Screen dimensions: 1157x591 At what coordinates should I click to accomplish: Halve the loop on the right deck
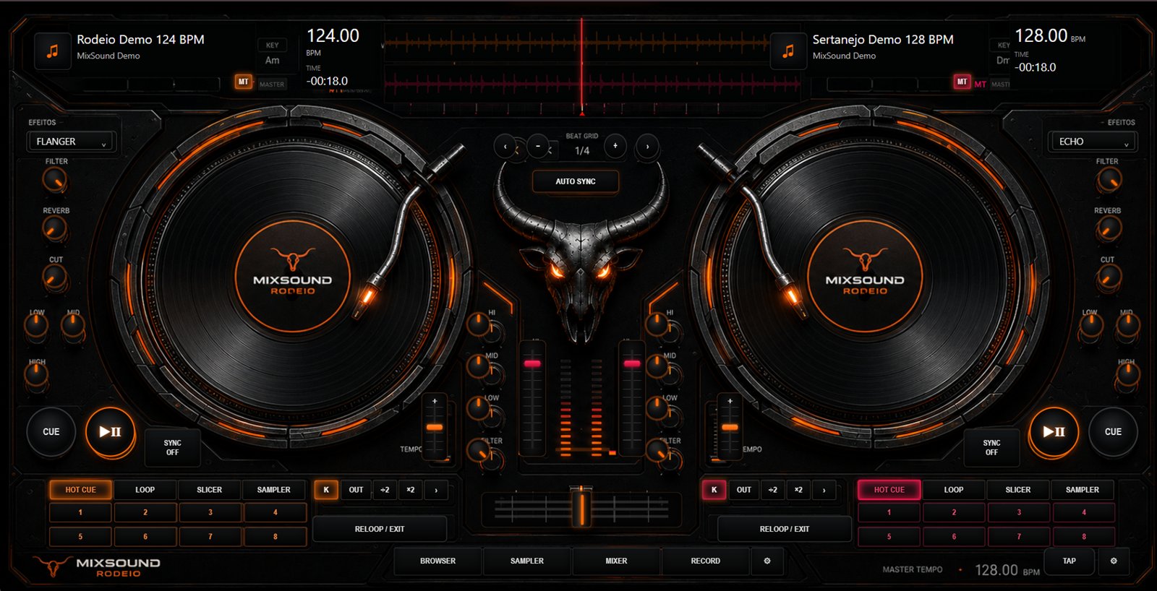tap(772, 490)
